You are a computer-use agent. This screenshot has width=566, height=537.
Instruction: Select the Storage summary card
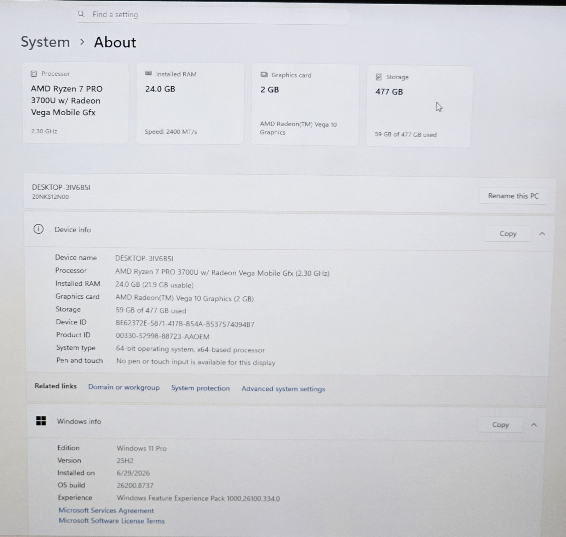coord(419,106)
